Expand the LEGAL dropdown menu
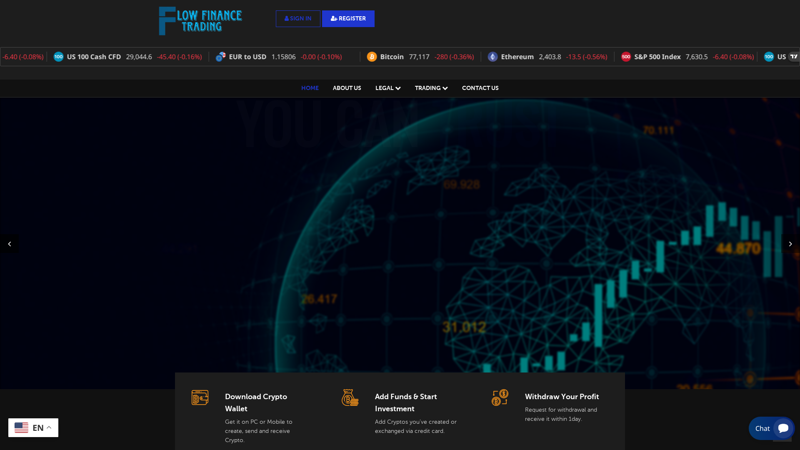Image resolution: width=800 pixels, height=450 pixels. click(388, 88)
